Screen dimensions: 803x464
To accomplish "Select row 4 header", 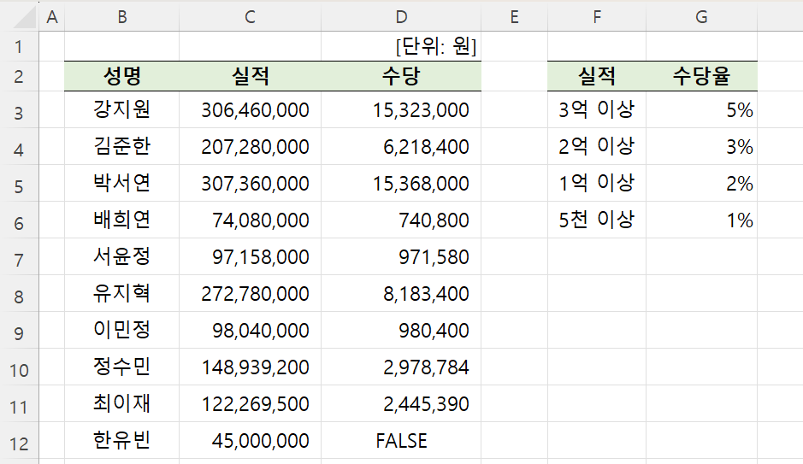I will [x=20, y=146].
